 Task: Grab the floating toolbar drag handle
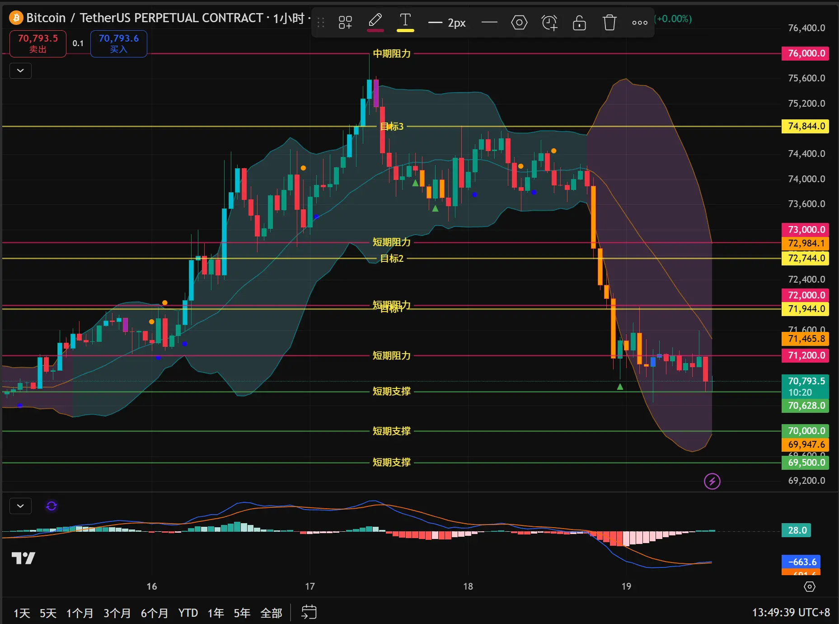tap(321, 22)
